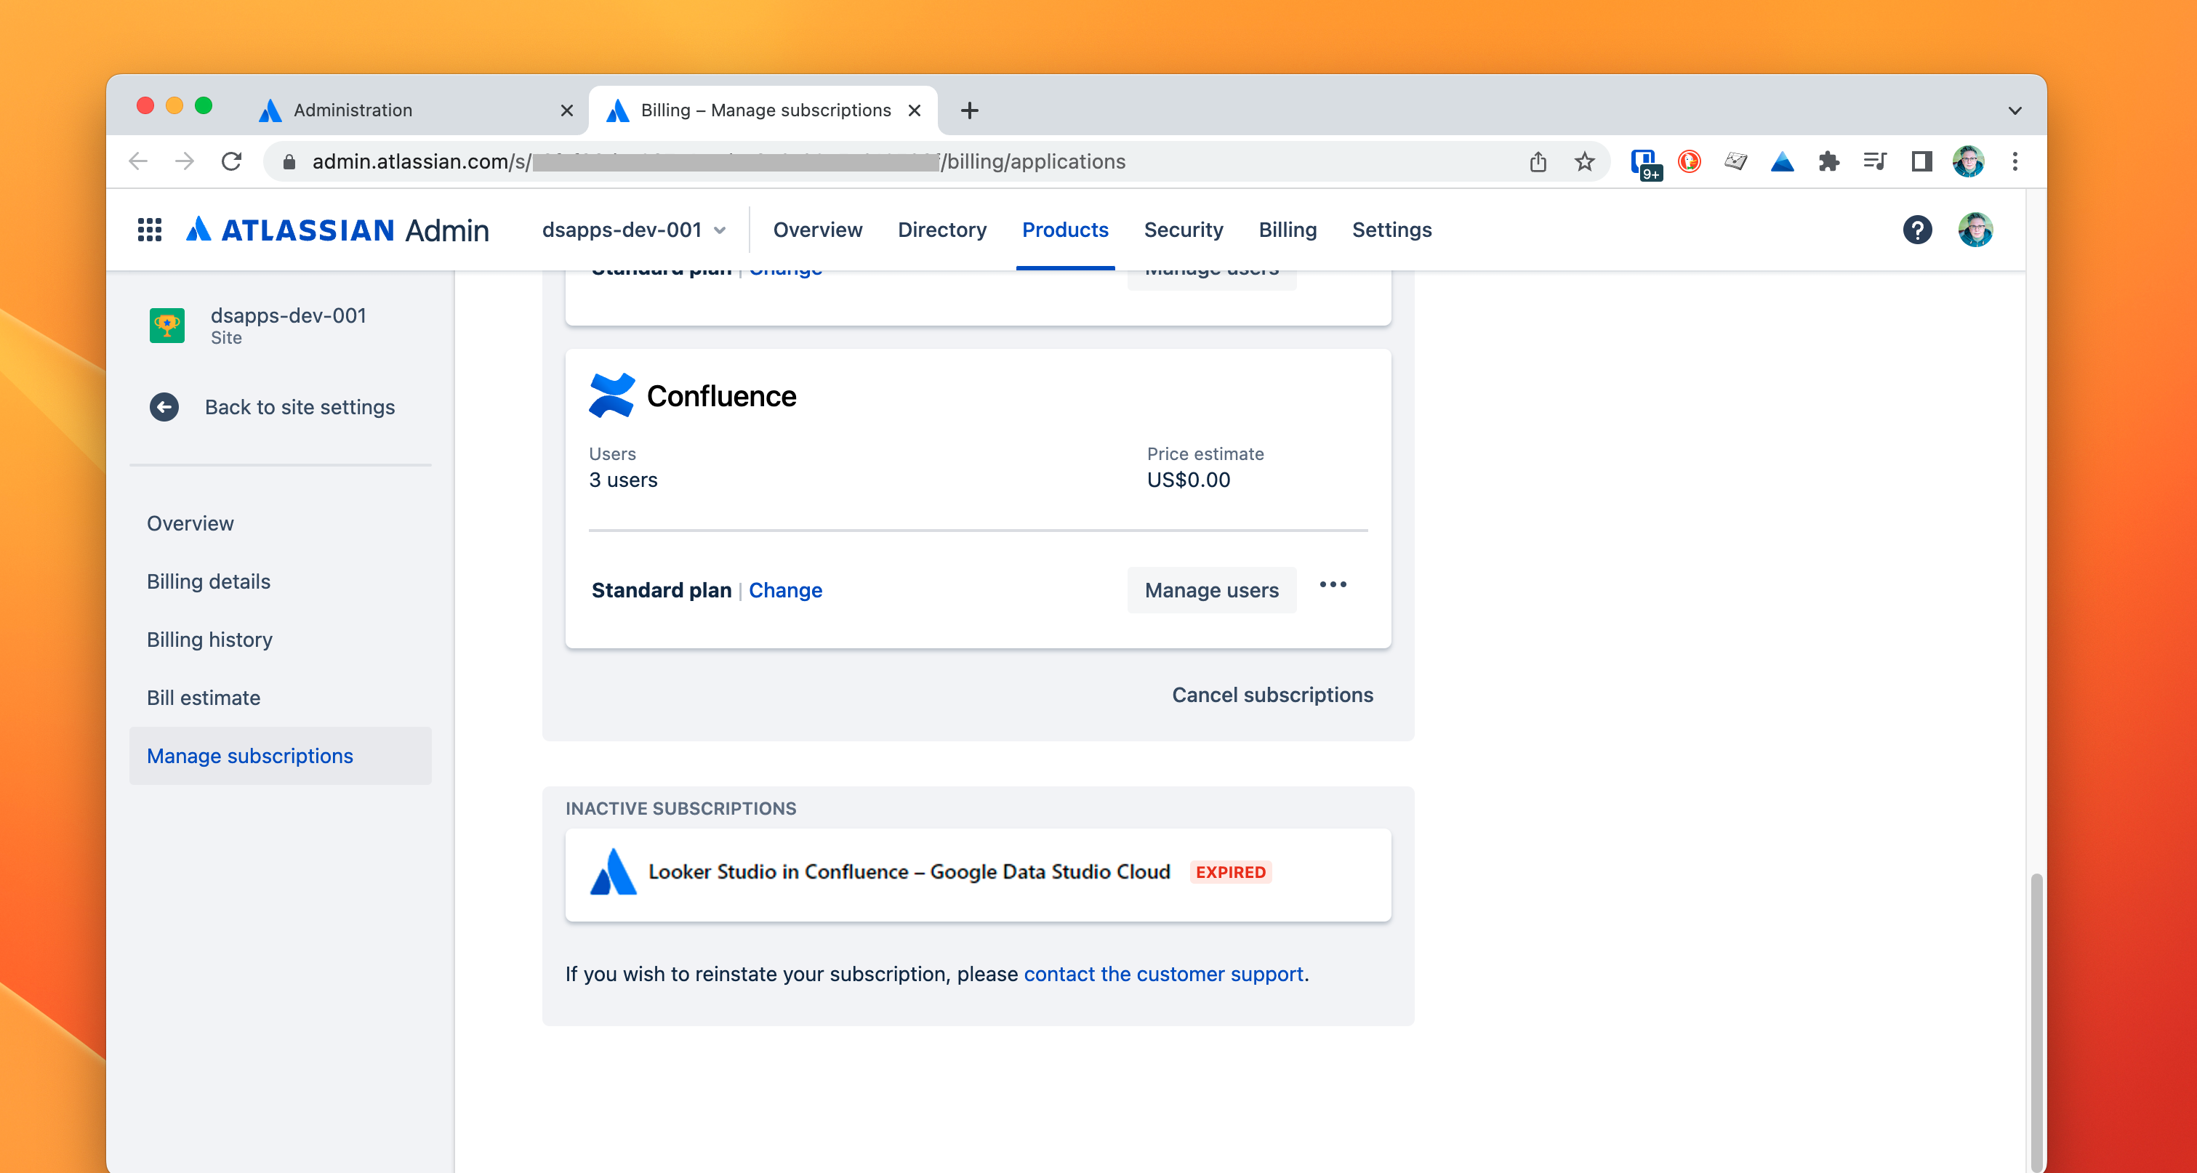Expand tab search chevron
2197x1173 pixels.
click(x=2015, y=110)
